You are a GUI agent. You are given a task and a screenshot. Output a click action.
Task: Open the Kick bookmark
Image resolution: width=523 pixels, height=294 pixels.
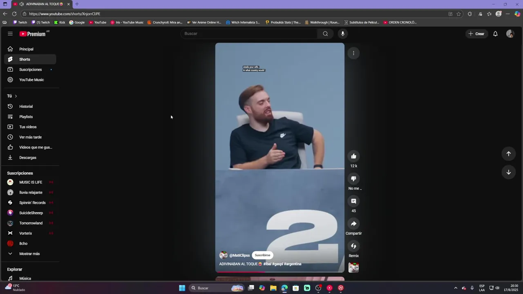60,22
